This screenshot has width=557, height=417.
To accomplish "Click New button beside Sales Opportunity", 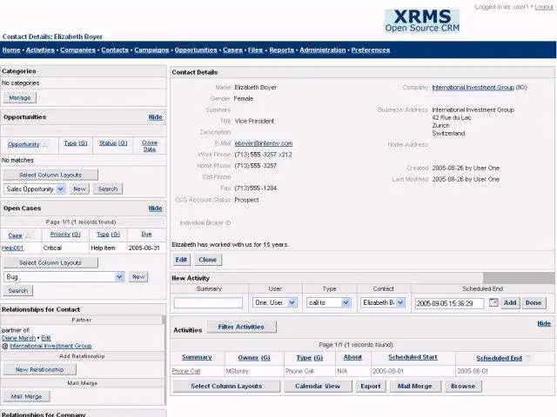I will point(79,189).
